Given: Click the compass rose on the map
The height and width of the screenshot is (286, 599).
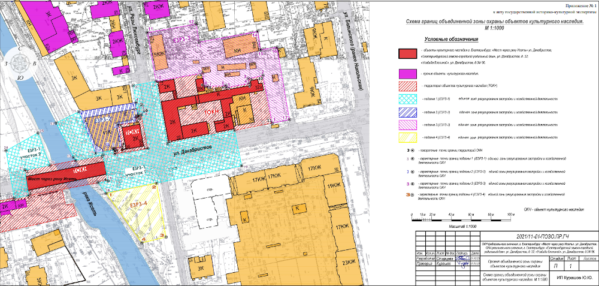Looking at the screenshot, I should pos(19,62).
